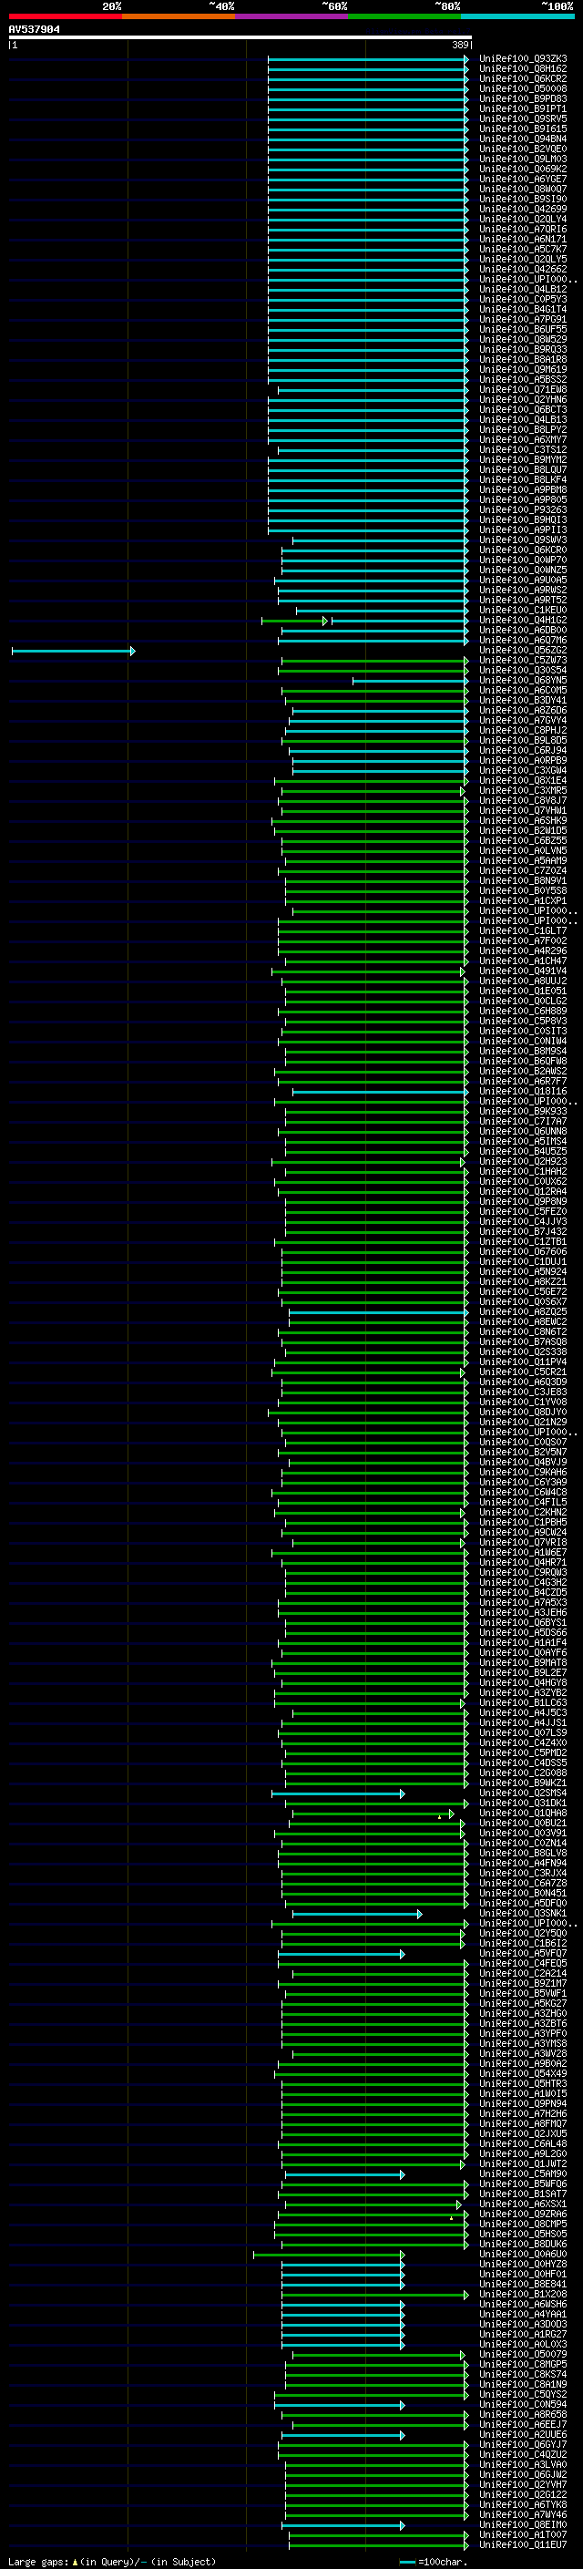Click the 389 query end position label
Viewport: 583px width, 2569px height.
click(459, 45)
